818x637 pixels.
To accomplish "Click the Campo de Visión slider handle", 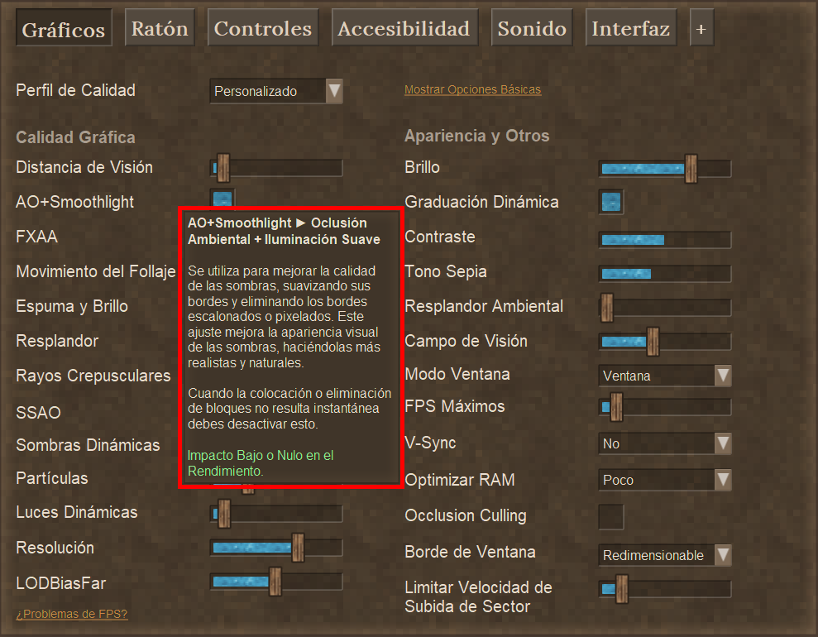I will coord(653,341).
